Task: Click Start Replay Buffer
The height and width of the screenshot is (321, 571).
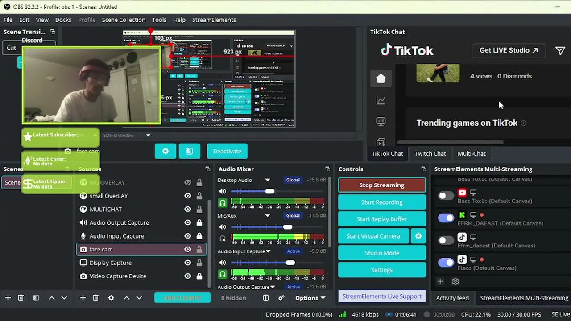Action: (382, 219)
